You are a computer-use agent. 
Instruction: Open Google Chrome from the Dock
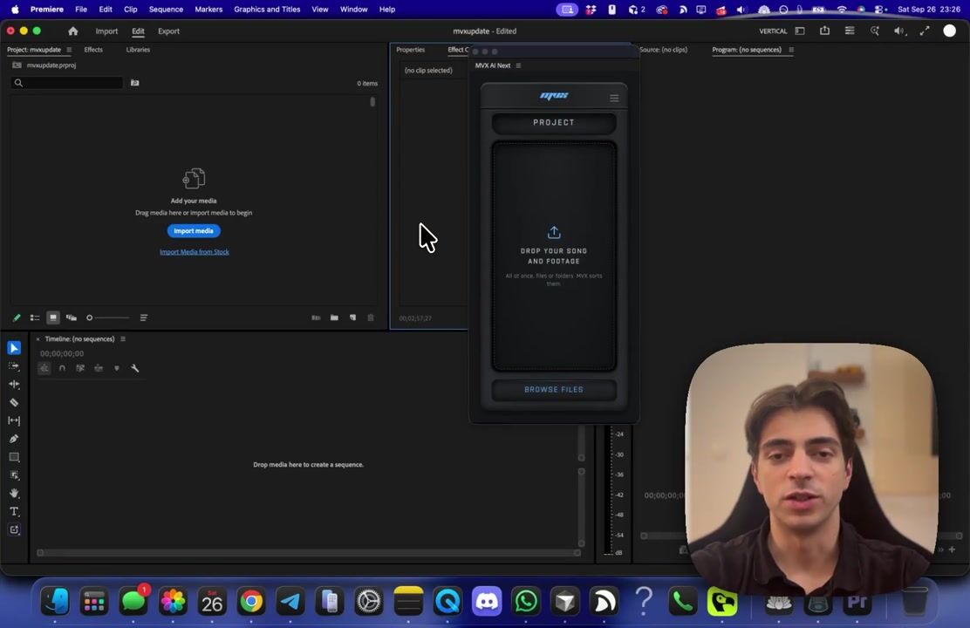(x=251, y=601)
